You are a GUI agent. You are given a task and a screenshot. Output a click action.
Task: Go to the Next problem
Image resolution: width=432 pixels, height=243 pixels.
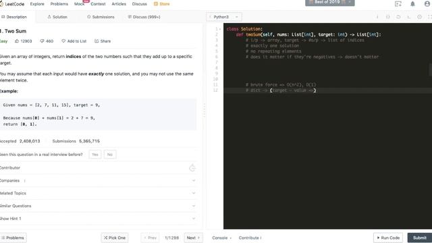pyautogui.click(x=193, y=238)
